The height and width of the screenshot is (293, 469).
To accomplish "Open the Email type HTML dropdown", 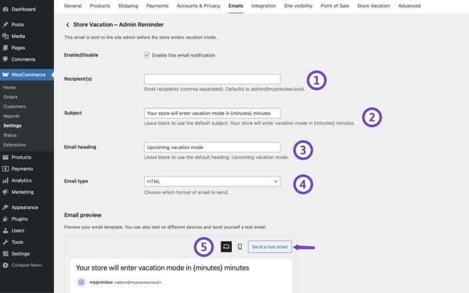I will (x=212, y=182).
